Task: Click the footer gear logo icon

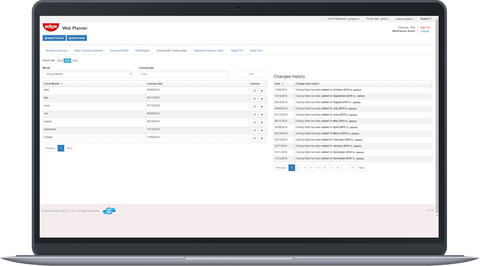Action: tap(109, 211)
